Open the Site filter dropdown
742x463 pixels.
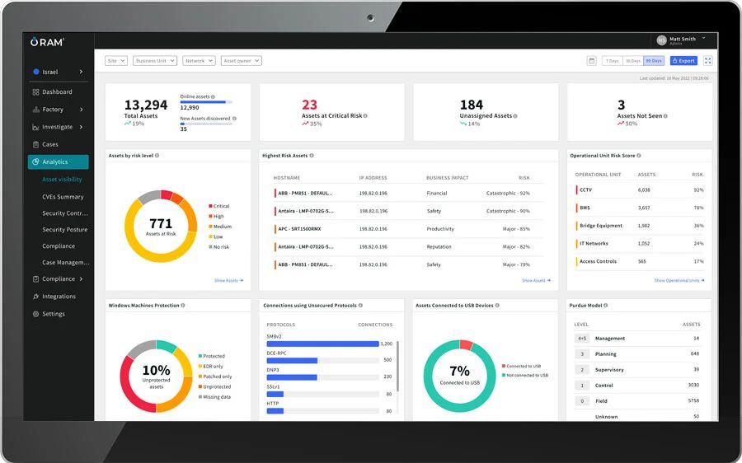point(116,60)
